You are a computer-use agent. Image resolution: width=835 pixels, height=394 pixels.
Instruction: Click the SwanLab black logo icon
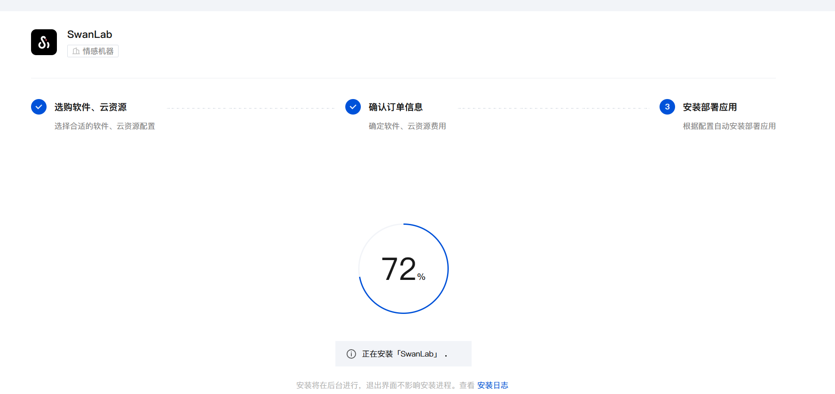point(44,42)
